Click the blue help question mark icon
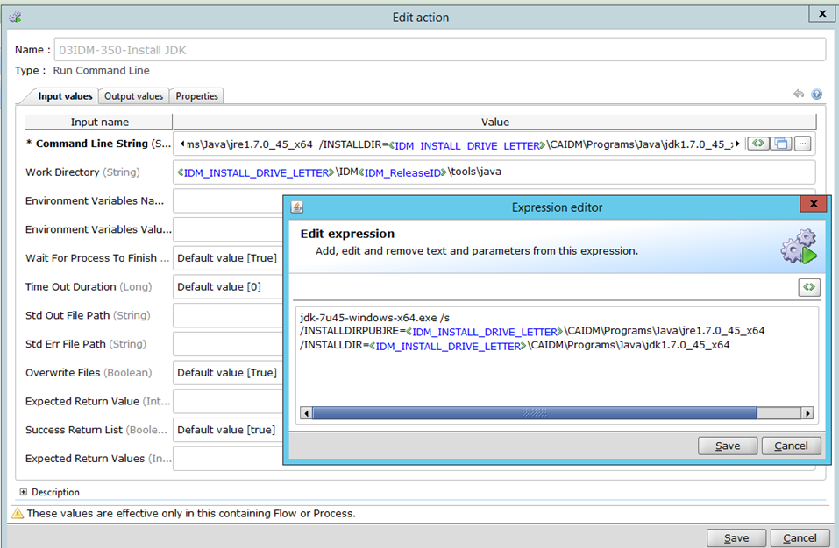The width and height of the screenshot is (839, 548). point(816,95)
